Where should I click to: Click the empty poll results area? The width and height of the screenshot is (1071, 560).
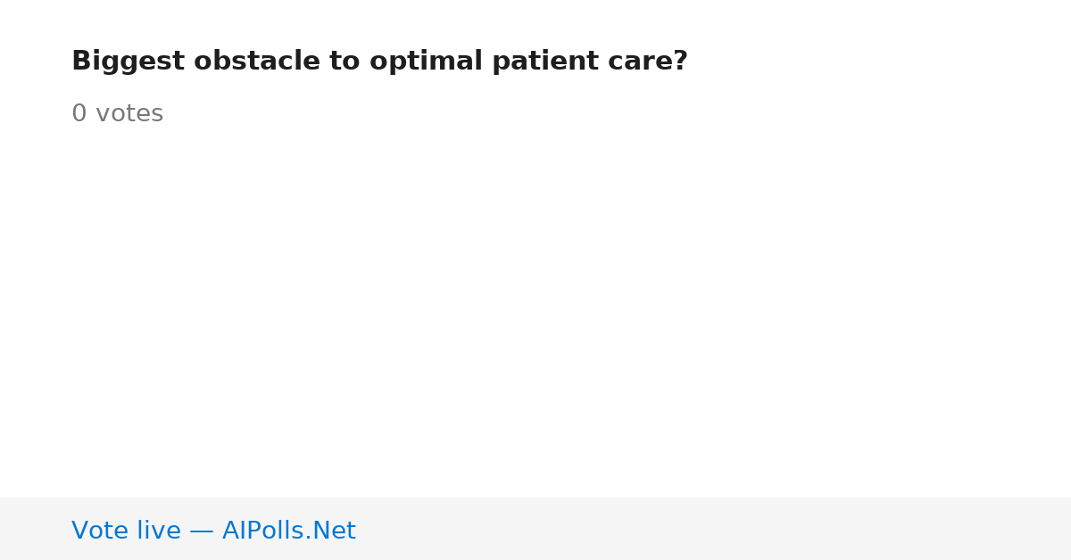(535, 312)
